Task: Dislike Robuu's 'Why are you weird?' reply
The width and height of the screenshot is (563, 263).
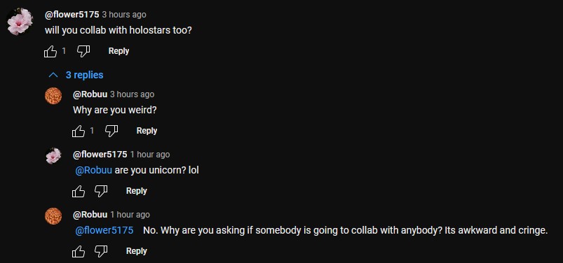Action: [111, 131]
